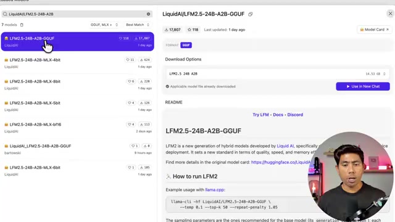Click downloads count on MLX-8bit row
Image resolution: width=395 pixels, height=222 pixels.
point(145,81)
